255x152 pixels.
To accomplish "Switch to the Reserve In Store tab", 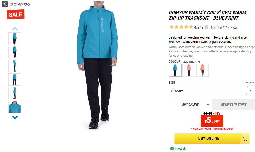I will tap(234, 105).
